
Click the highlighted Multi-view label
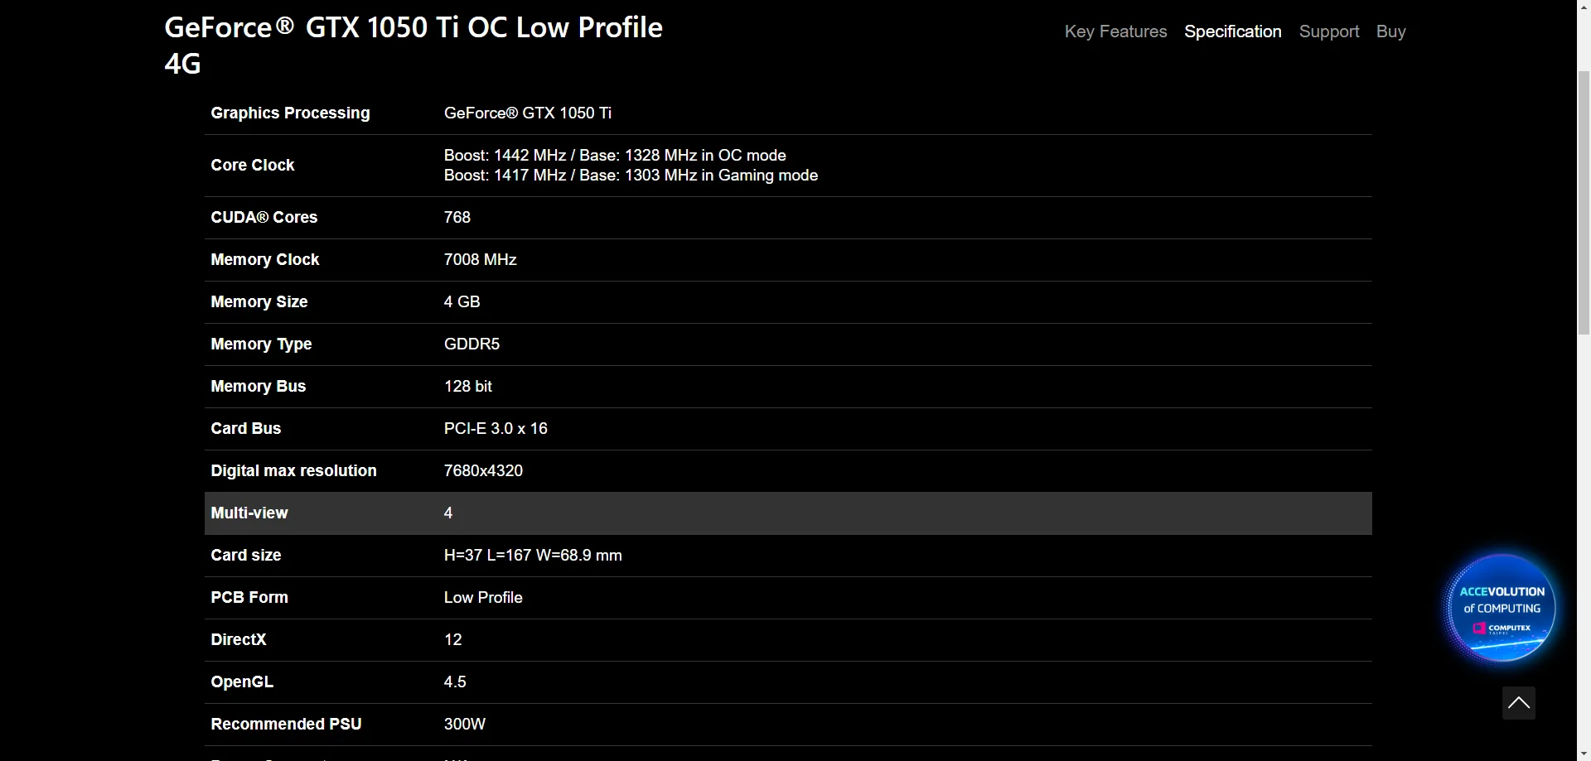tap(249, 513)
